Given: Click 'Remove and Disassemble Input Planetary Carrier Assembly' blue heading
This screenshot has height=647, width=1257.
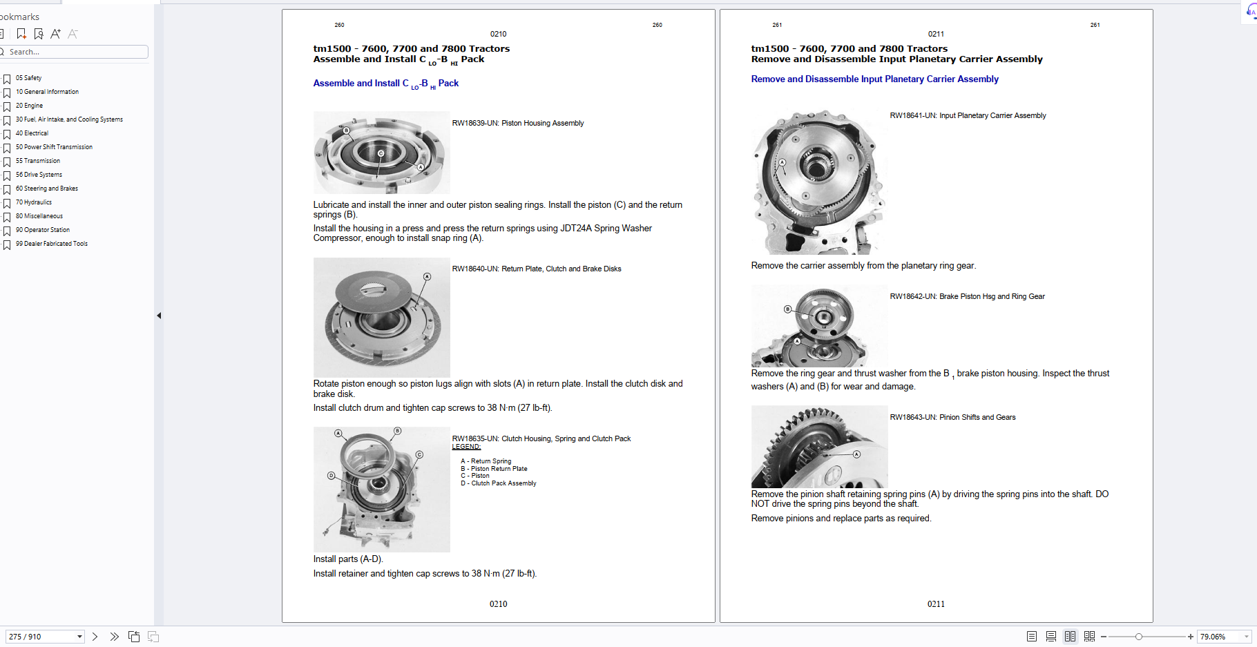Looking at the screenshot, I should pyautogui.click(x=874, y=79).
